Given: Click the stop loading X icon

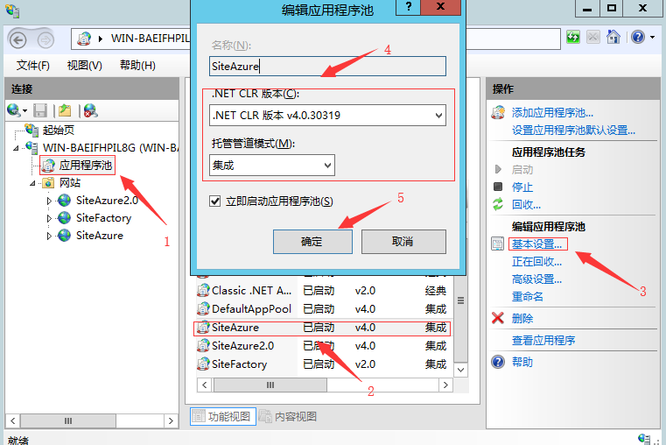Looking at the screenshot, I should click(x=593, y=37).
